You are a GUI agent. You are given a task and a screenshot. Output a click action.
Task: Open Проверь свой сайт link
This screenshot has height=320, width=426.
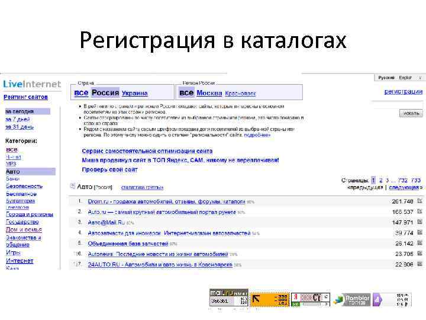tap(110, 169)
